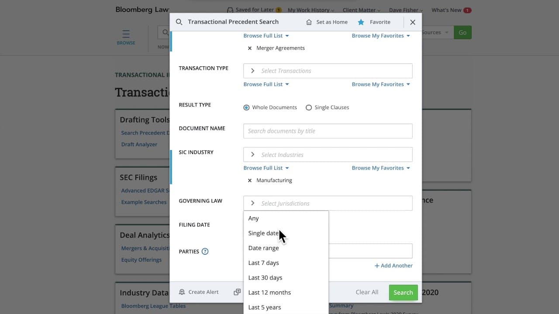
Task: Click the Select Industries input field
Action: tap(328, 154)
